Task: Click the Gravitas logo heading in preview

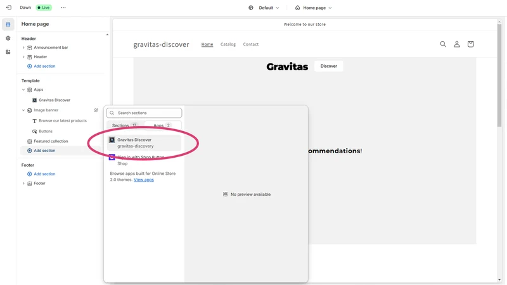Action: [287, 66]
